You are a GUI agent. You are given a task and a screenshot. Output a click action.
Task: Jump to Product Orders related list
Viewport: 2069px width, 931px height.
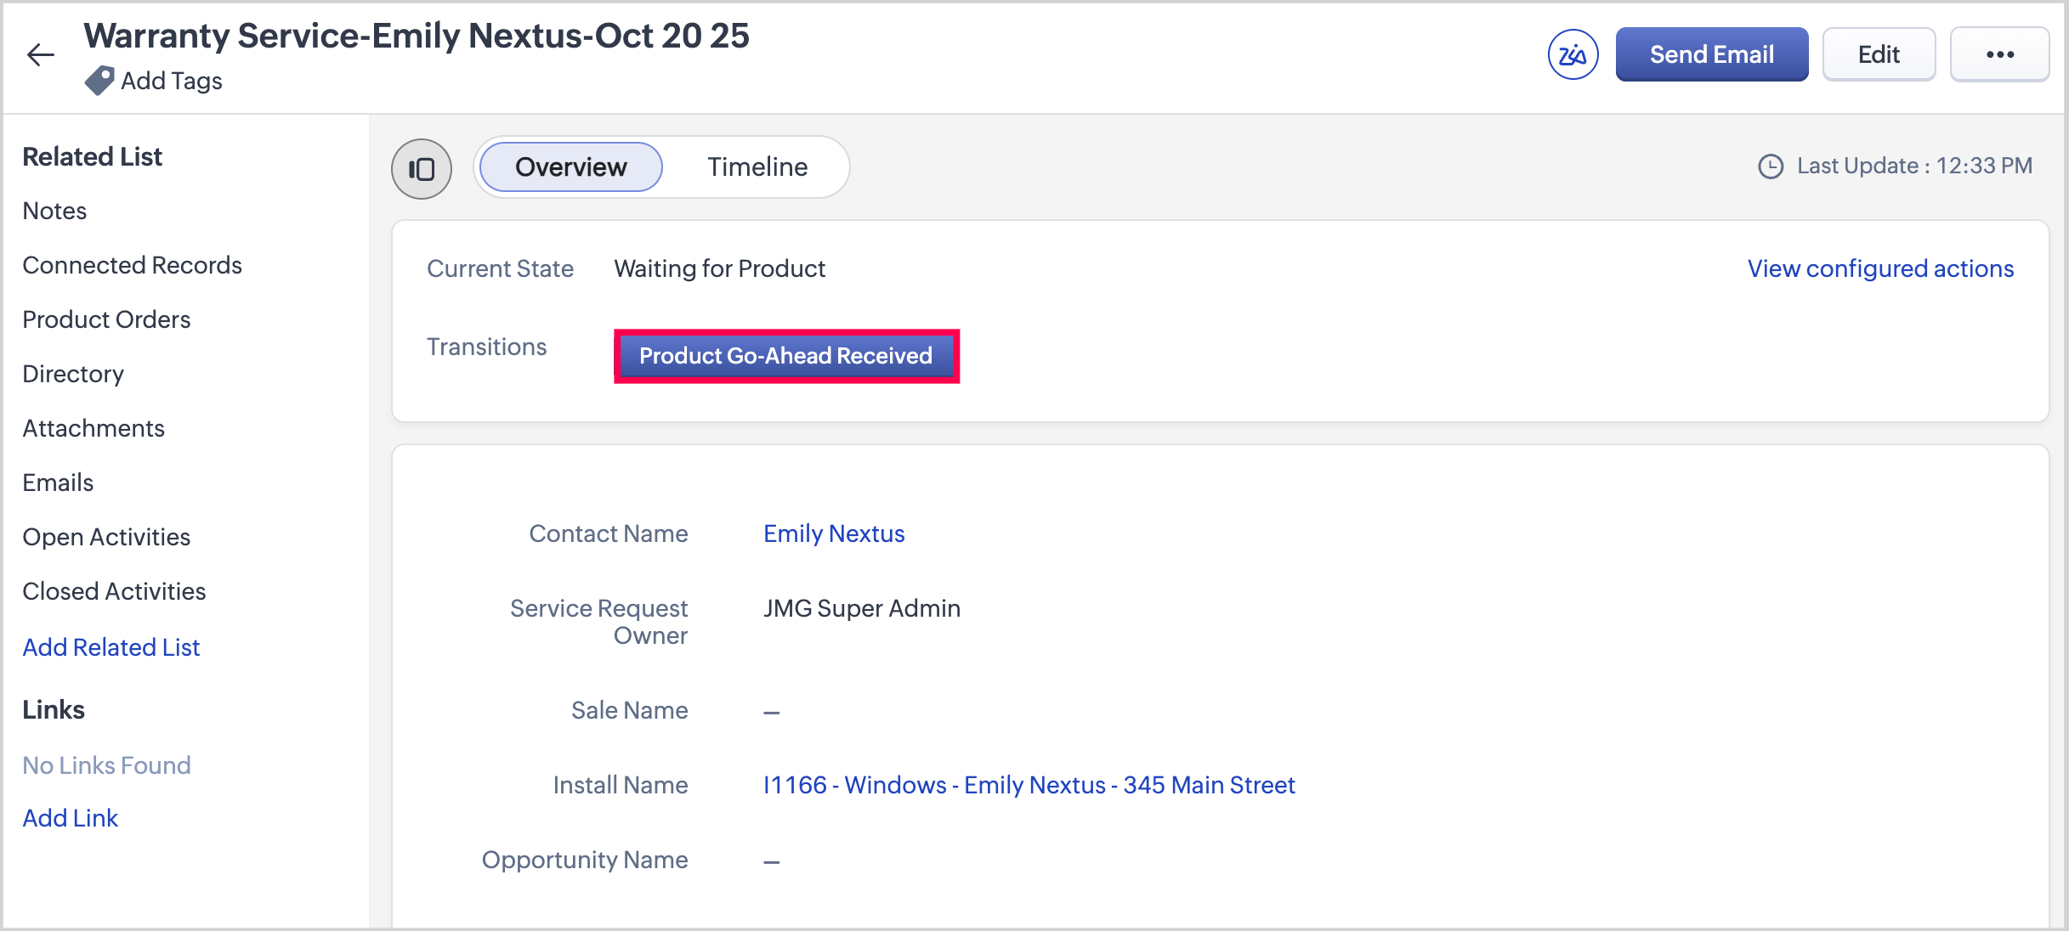tap(106, 319)
